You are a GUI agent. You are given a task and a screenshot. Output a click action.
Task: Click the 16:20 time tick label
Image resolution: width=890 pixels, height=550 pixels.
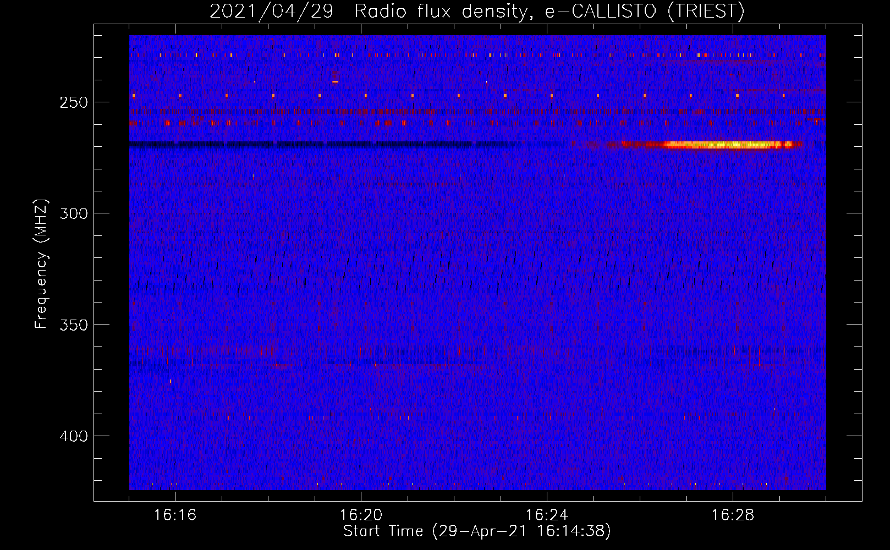click(361, 515)
